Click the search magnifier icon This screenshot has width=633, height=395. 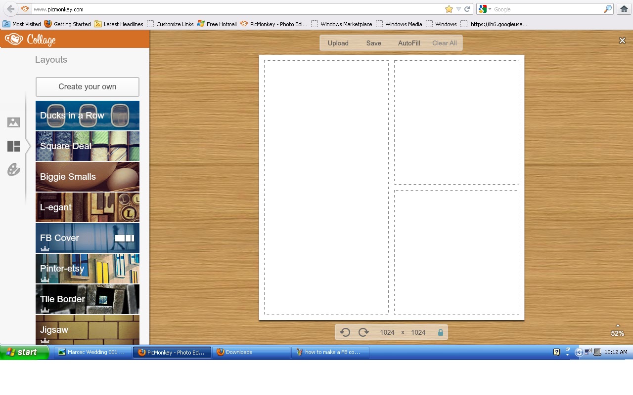608,9
